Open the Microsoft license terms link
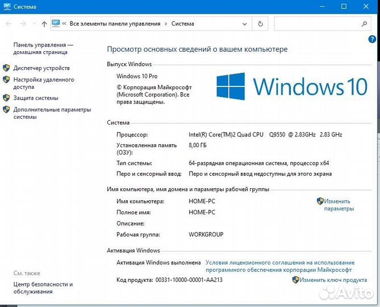The width and height of the screenshot is (380, 307). [280, 266]
